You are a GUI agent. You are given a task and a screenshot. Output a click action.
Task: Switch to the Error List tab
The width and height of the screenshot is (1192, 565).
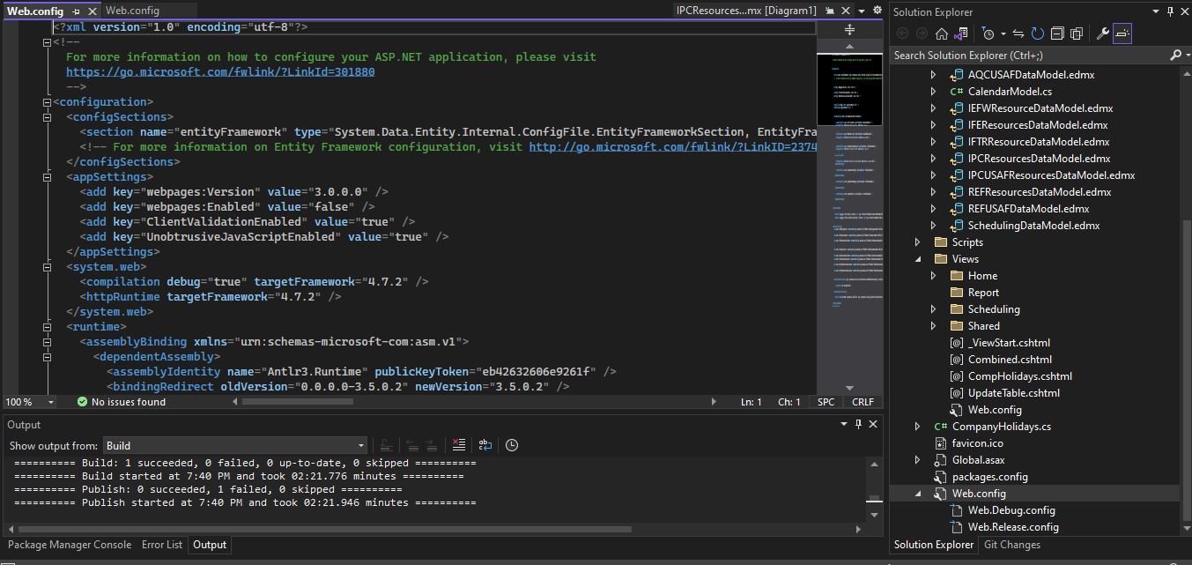coord(162,545)
